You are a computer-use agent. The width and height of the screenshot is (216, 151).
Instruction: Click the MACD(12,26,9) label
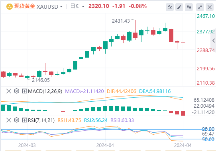click(x=45, y=91)
